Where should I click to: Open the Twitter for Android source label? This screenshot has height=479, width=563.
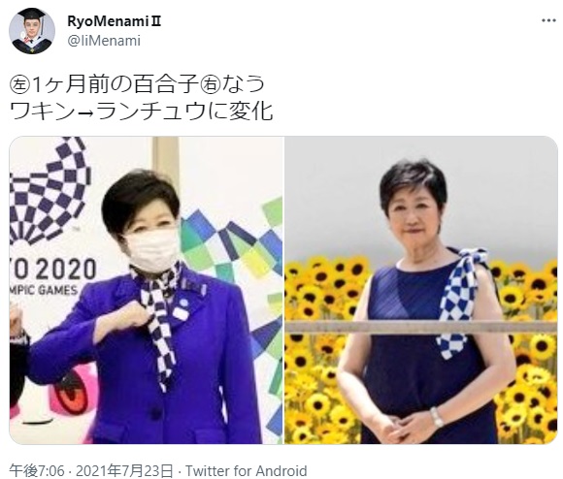coord(247,470)
